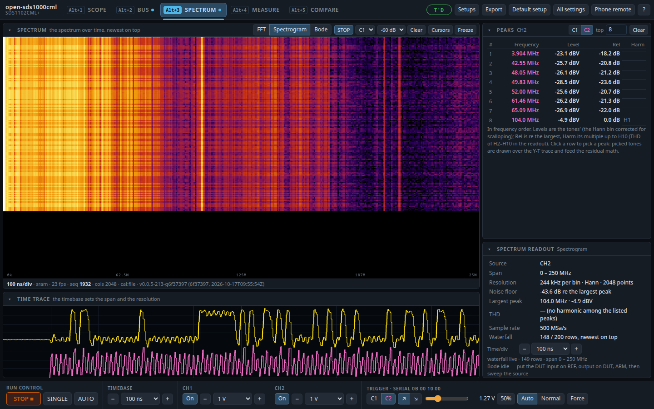Screen dimensions: 654x409
Task: Click the T'D trigger status indicator
Action: pos(439,10)
